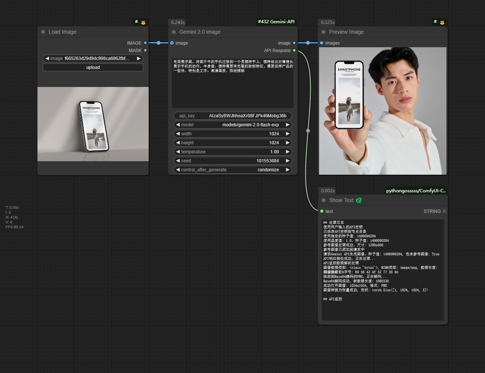Image resolution: width=485 pixels, height=373 pixels.
Task: Click the #432 Gemini-API badge
Action: click(x=276, y=22)
